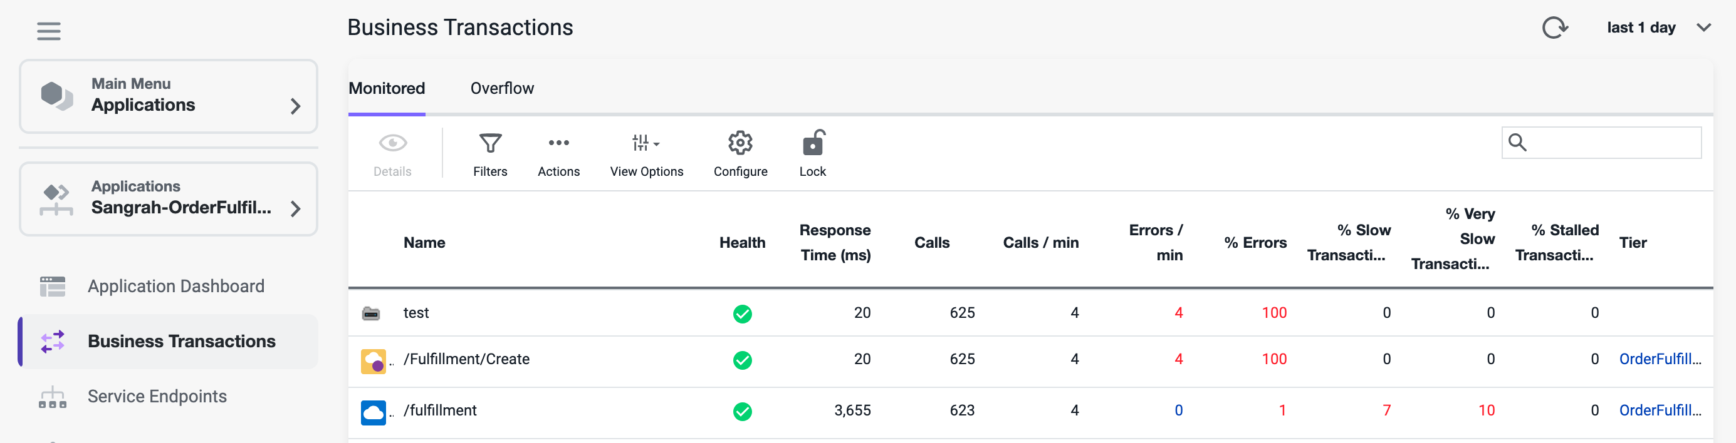Expand the Main Menu Applications chevron
This screenshot has width=1736, height=443.
click(295, 106)
